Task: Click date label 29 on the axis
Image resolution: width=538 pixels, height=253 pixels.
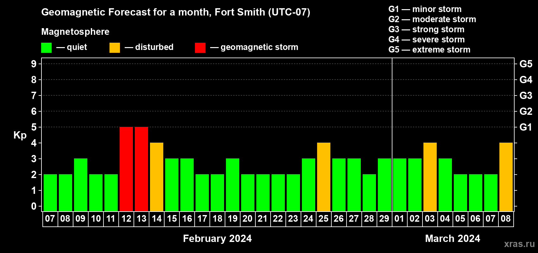Action: [384, 219]
